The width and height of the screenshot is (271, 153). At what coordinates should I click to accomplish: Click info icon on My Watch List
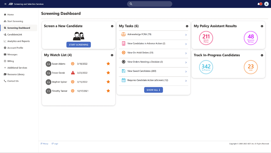[x=112, y=55]
